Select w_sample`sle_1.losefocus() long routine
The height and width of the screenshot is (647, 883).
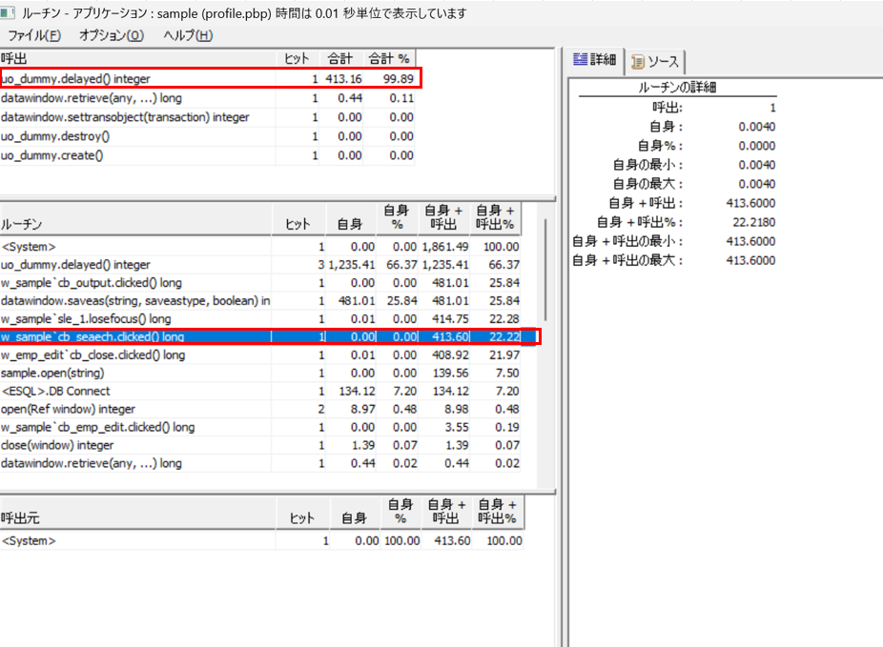[x=86, y=319]
